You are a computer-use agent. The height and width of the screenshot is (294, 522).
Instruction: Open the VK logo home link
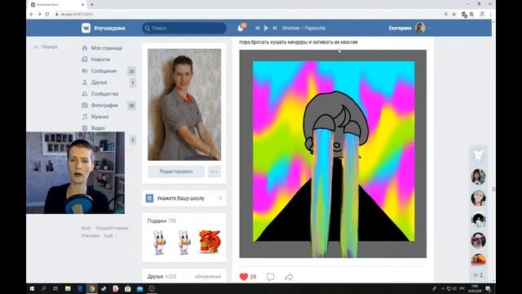click(x=86, y=28)
